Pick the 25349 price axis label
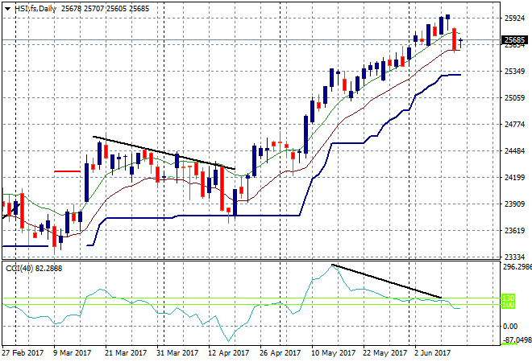The height and width of the screenshot is (362, 532). (x=515, y=72)
